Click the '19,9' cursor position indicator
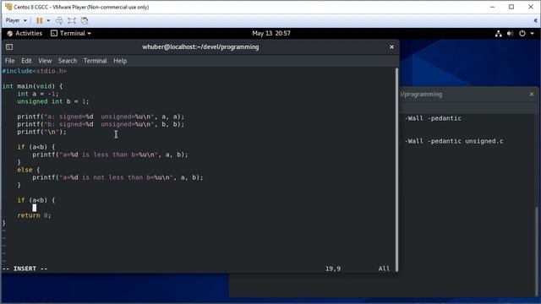Viewport: 541px width, 304px height. 333,269
